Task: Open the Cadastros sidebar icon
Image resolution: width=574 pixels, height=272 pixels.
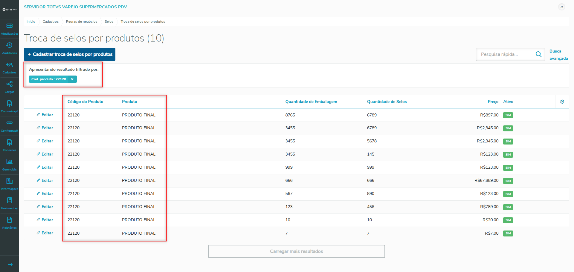Action: (x=9, y=65)
